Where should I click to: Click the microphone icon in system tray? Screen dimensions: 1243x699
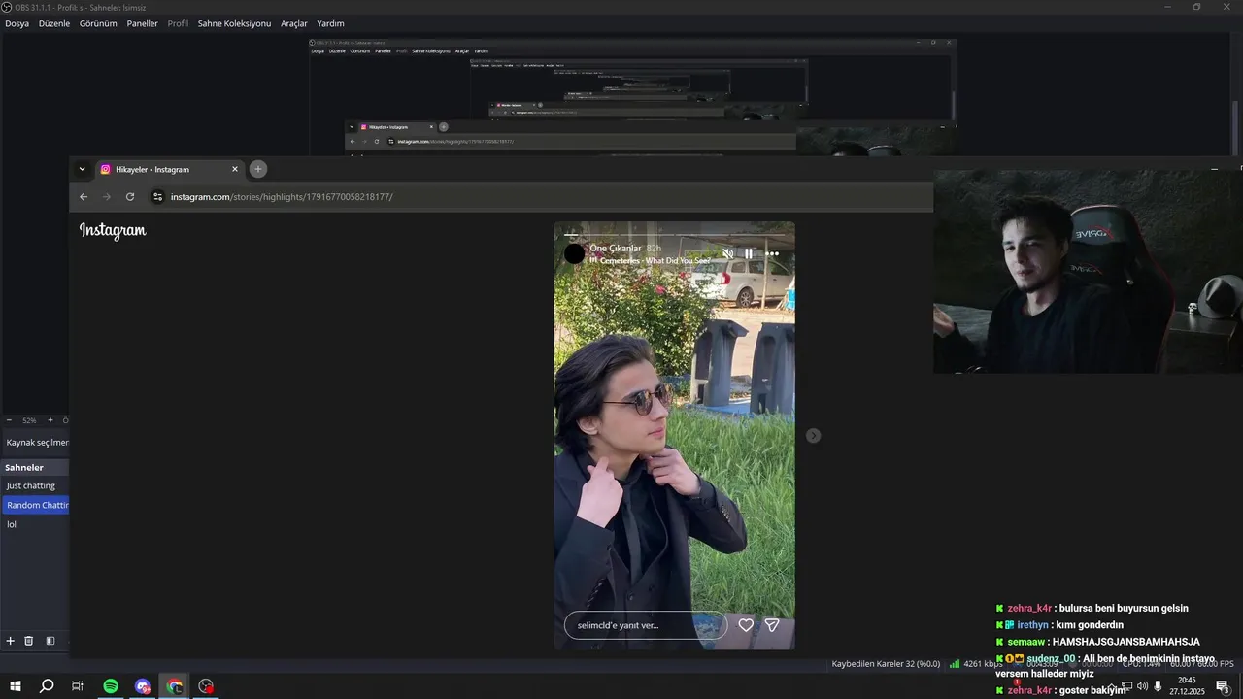tap(1158, 686)
